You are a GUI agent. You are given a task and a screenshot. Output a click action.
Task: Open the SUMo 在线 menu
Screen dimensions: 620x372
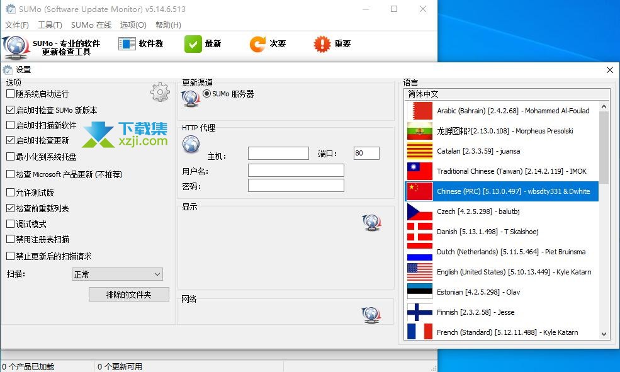[91, 25]
